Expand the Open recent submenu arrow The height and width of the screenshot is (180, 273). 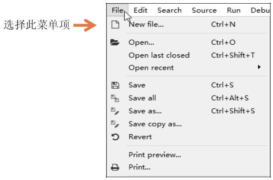[259, 67]
